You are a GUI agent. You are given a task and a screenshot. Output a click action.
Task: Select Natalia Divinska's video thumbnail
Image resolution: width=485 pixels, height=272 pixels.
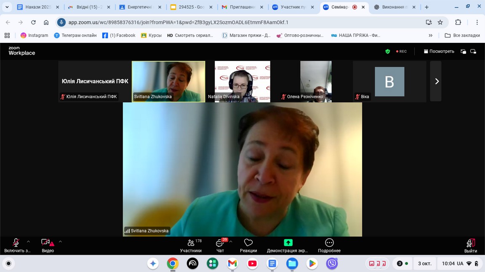(242, 81)
